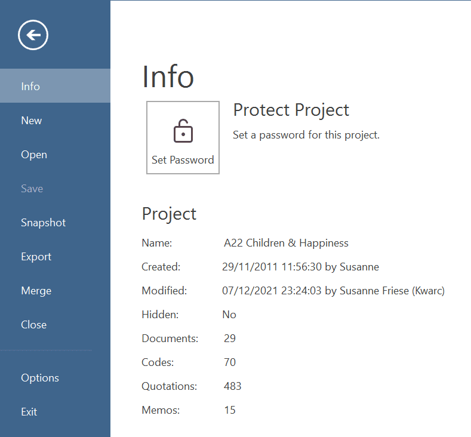Click the 'Memos:' label
471x437 pixels.
pos(161,410)
